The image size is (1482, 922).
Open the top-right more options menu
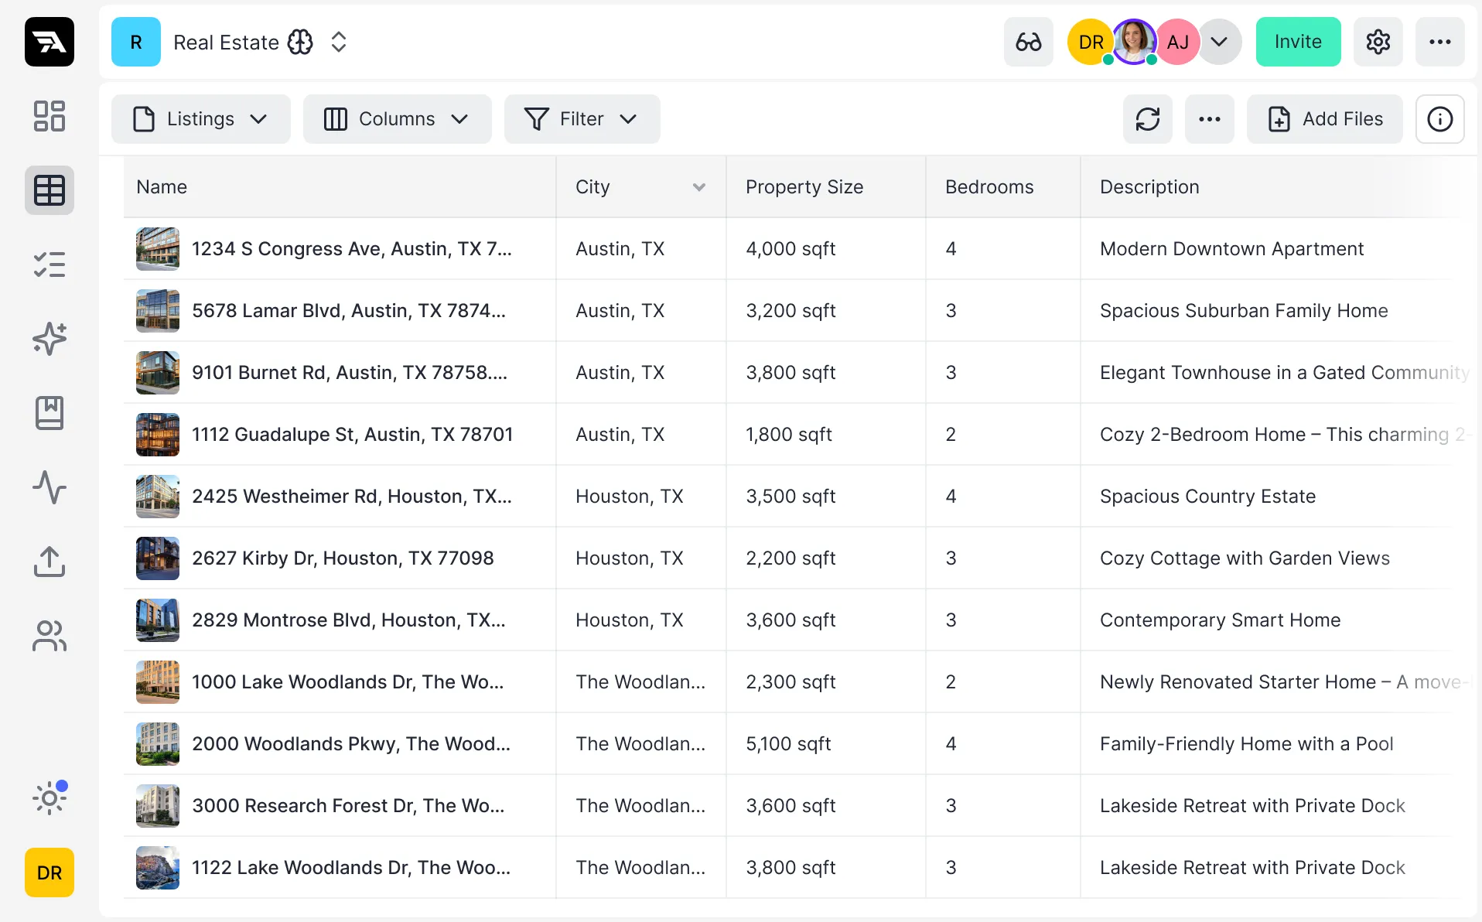point(1440,42)
